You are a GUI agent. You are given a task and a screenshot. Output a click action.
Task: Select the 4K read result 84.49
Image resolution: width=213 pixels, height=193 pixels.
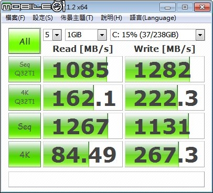pos(83,154)
